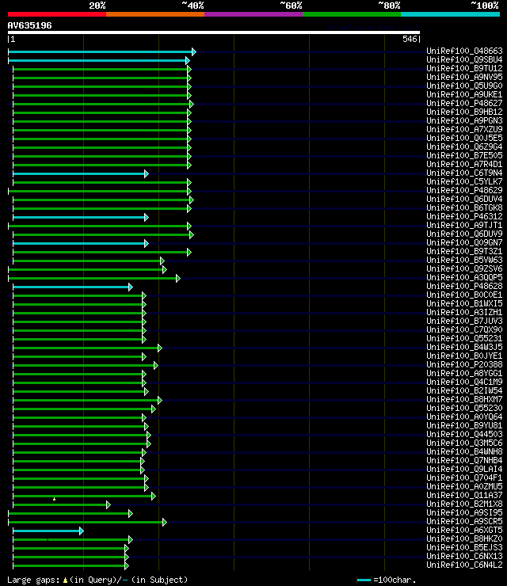The image size is (507, 586).
Task: Click the yellow query gap marker on Q11A37 row
Action: coord(54,499)
